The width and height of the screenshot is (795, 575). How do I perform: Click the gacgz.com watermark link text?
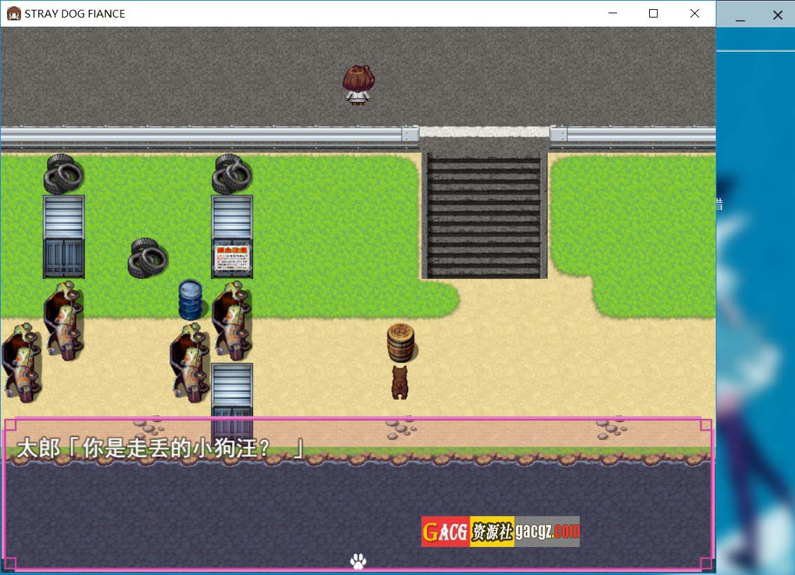coord(547,532)
